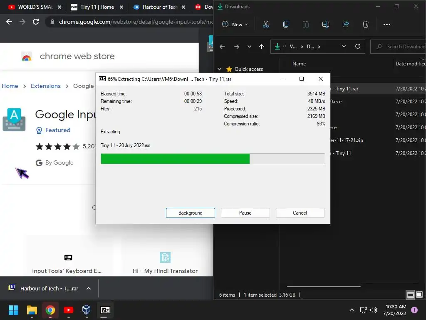426x320 pixels.
Task: Click the Copy icon in Downloads toolbar
Action: 285,25
